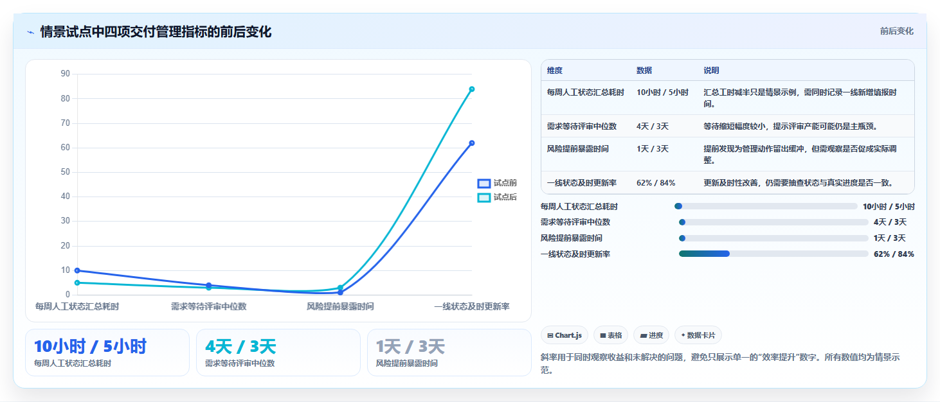940x402 pixels.
Task: Click the note starting 等待缩短幅度较小
Action: [x=791, y=127]
